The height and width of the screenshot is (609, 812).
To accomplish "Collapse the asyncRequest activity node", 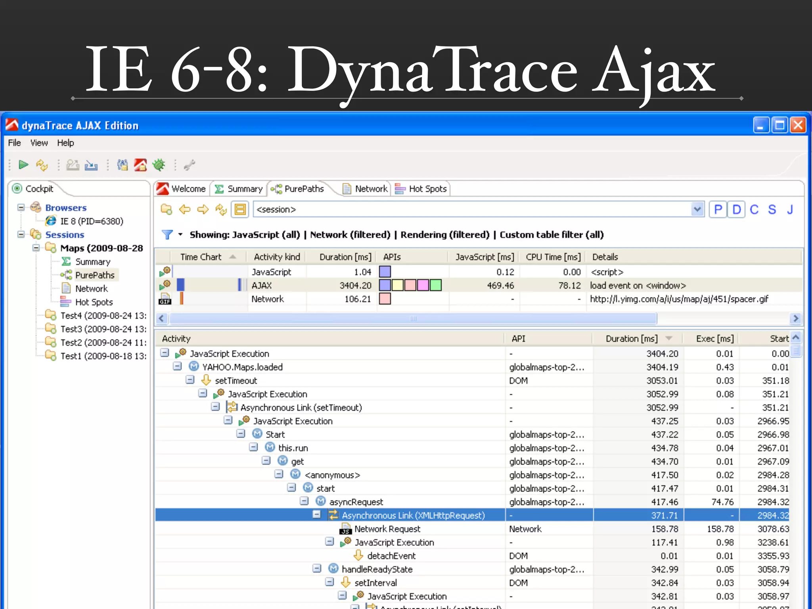I will 304,501.
